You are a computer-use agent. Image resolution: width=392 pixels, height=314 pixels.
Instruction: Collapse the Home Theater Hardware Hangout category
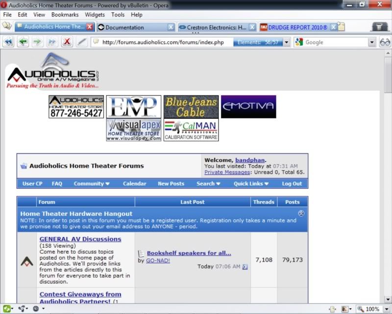tap(301, 213)
